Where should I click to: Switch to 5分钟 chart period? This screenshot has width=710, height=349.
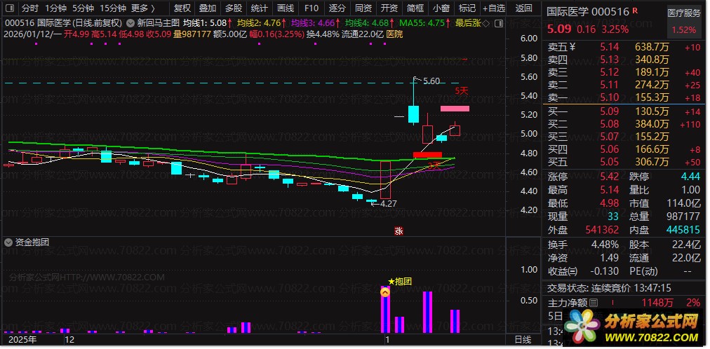tap(83, 8)
